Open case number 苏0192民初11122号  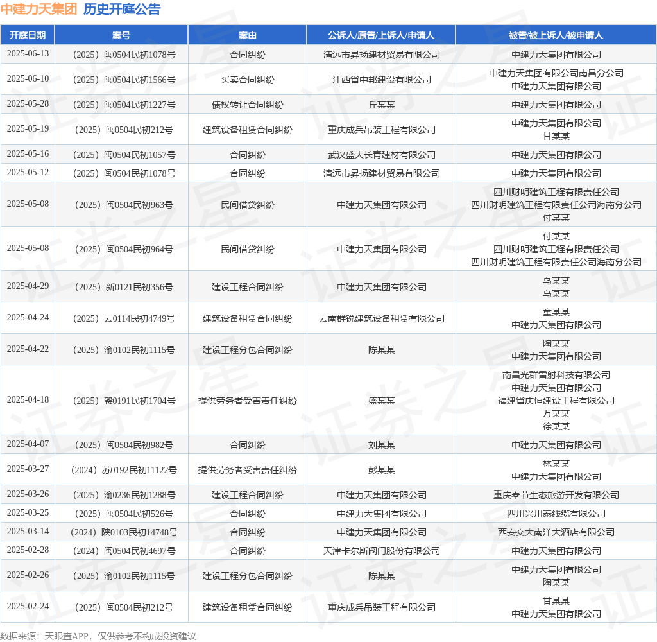pos(121,470)
